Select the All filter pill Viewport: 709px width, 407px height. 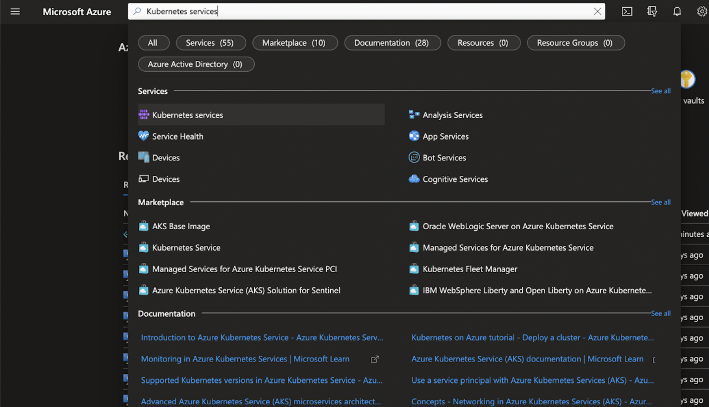[x=153, y=43]
